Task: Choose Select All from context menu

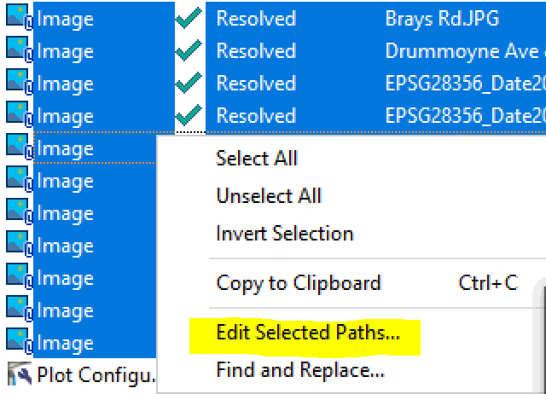Action: pos(257,158)
